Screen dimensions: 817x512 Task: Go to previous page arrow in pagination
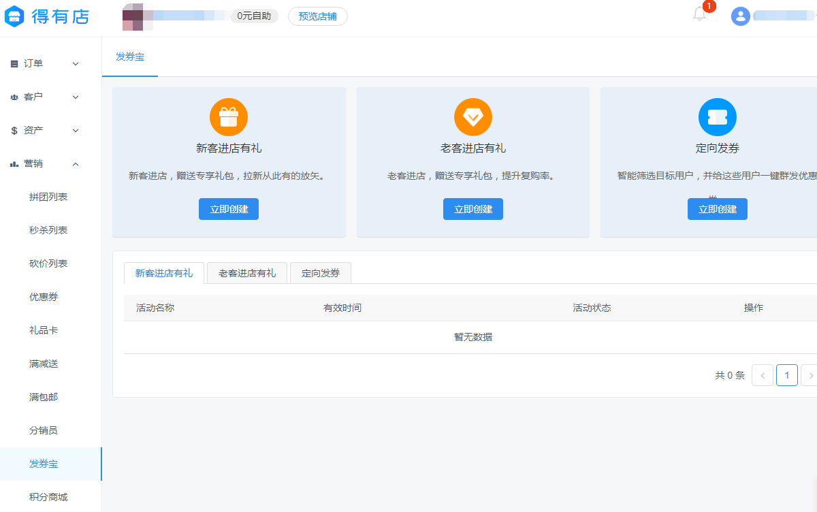762,375
